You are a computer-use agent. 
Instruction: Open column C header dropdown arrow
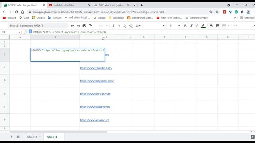130,37
